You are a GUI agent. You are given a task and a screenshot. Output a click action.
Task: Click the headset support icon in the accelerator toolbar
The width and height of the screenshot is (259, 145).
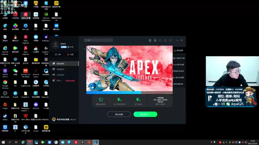160,40
